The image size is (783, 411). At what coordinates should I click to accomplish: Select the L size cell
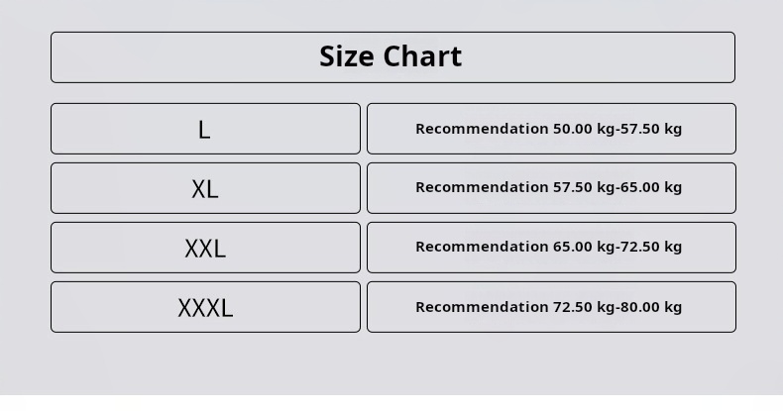click(205, 129)
